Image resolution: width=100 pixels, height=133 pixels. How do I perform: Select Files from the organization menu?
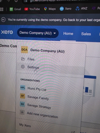(31, 59)
